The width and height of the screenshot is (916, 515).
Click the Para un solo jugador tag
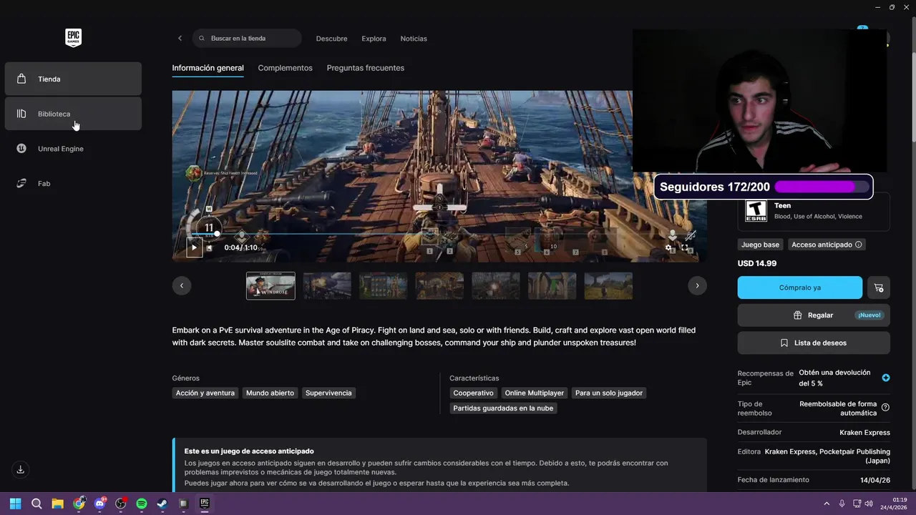pos(609,393)
